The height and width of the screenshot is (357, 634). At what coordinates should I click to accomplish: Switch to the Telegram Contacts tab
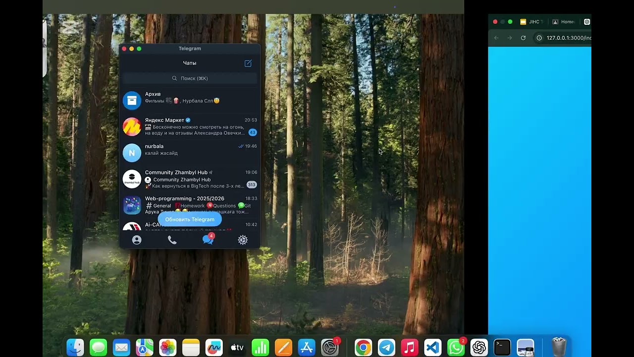pos(137,240)
